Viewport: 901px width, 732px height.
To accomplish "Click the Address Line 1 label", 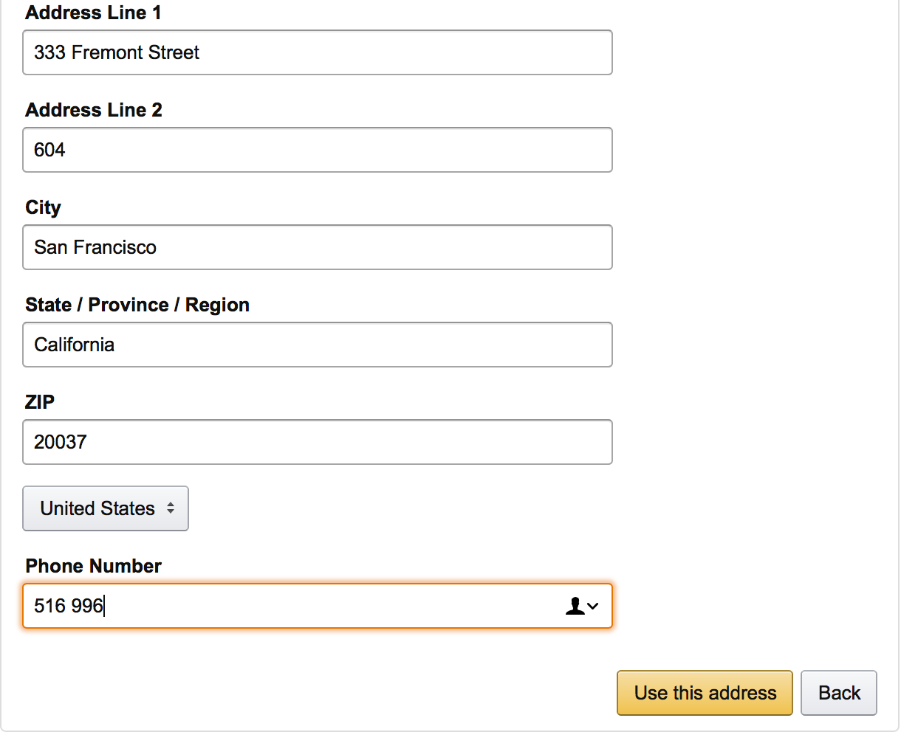I will click(93, 13).
